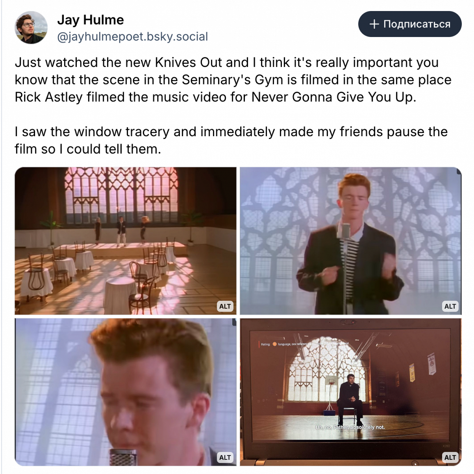The height and width of the screenshot is (474, 474).
Task: Click the Подписаться follow button
Action: point(410,24)
